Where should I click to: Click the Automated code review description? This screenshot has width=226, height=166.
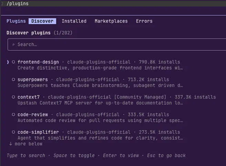[100, 121]
